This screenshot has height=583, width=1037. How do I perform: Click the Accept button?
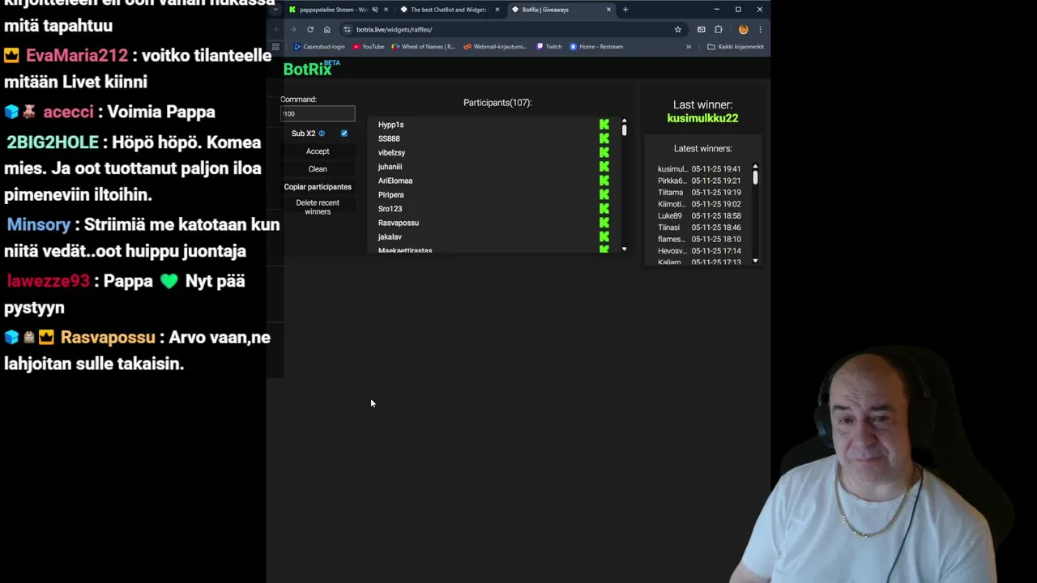point(318,151)
